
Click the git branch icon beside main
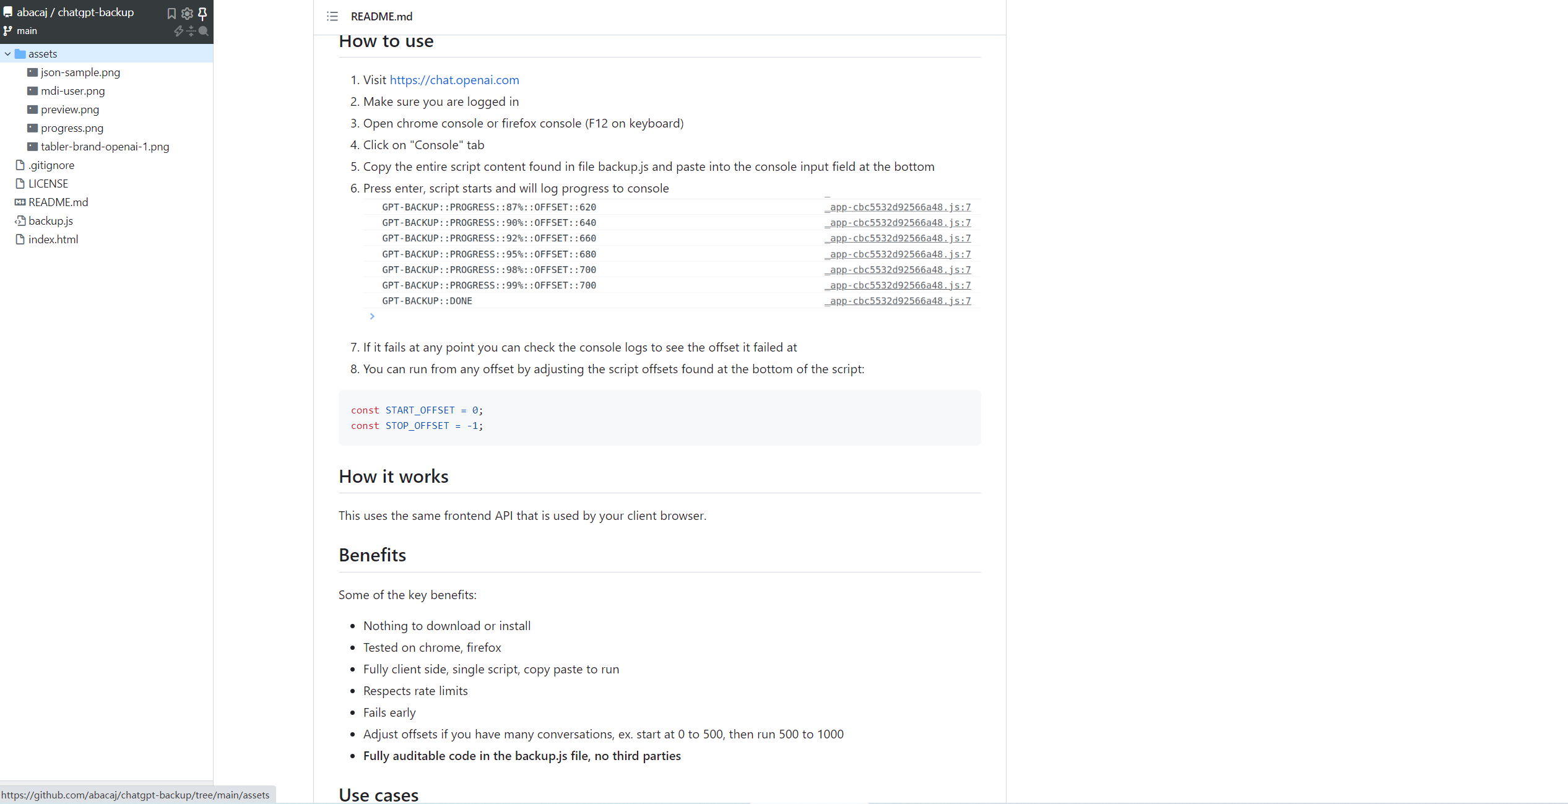pyautogui.click(x=8, y=30)
